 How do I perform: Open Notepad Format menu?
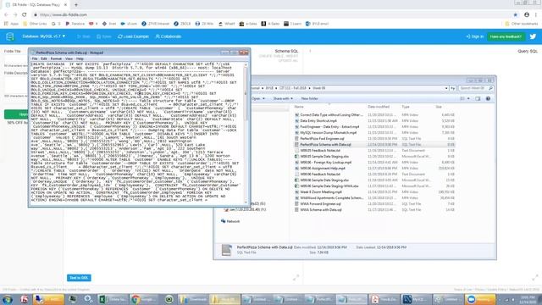coord(56,58)
